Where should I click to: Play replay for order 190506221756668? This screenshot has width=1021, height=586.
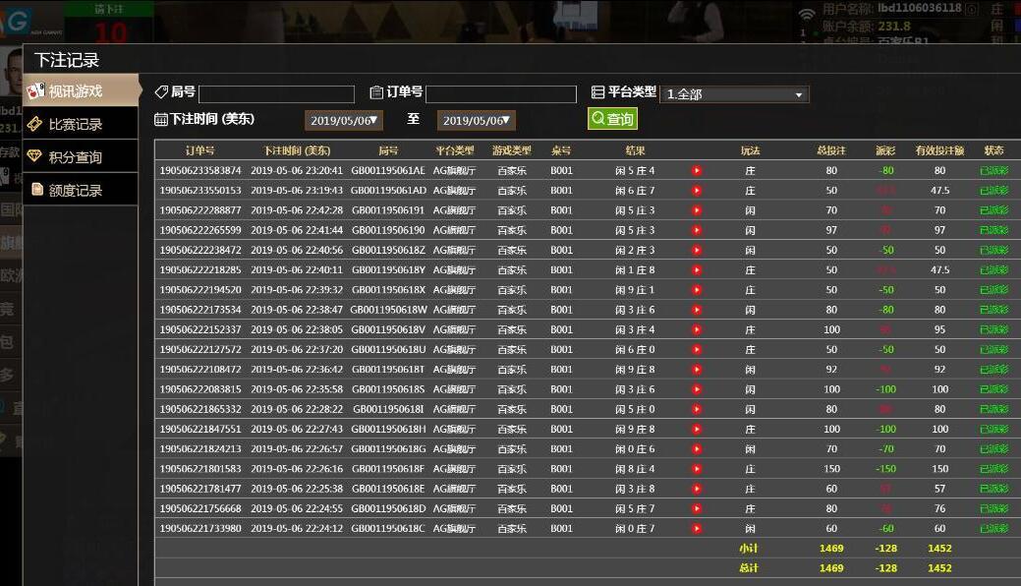click(x=697, y=508)
